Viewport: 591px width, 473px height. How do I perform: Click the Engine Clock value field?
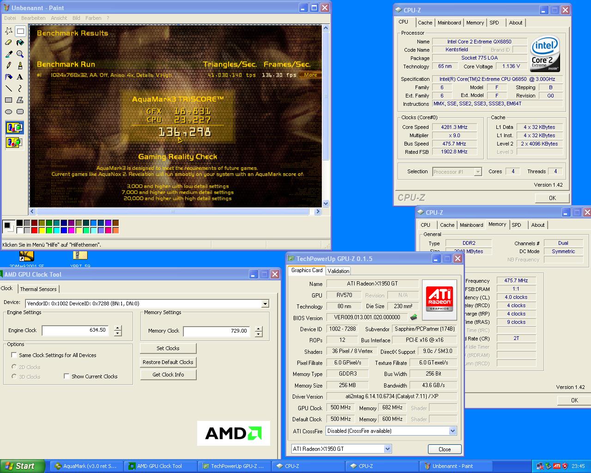pyautogui.click(x=75, y=330)
